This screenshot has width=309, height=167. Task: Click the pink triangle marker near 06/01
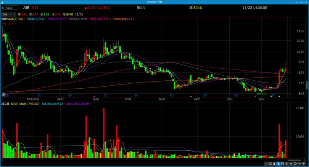94,96
